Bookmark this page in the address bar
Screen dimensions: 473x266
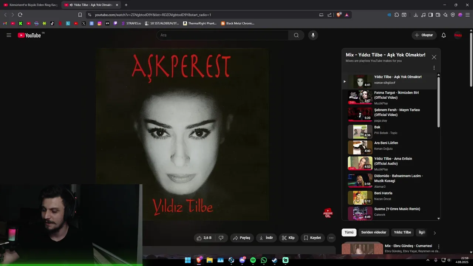[x=80, y=15]
